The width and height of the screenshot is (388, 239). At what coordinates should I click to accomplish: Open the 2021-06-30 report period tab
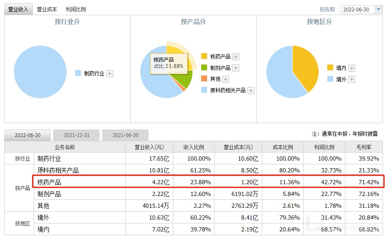point(125,135)
